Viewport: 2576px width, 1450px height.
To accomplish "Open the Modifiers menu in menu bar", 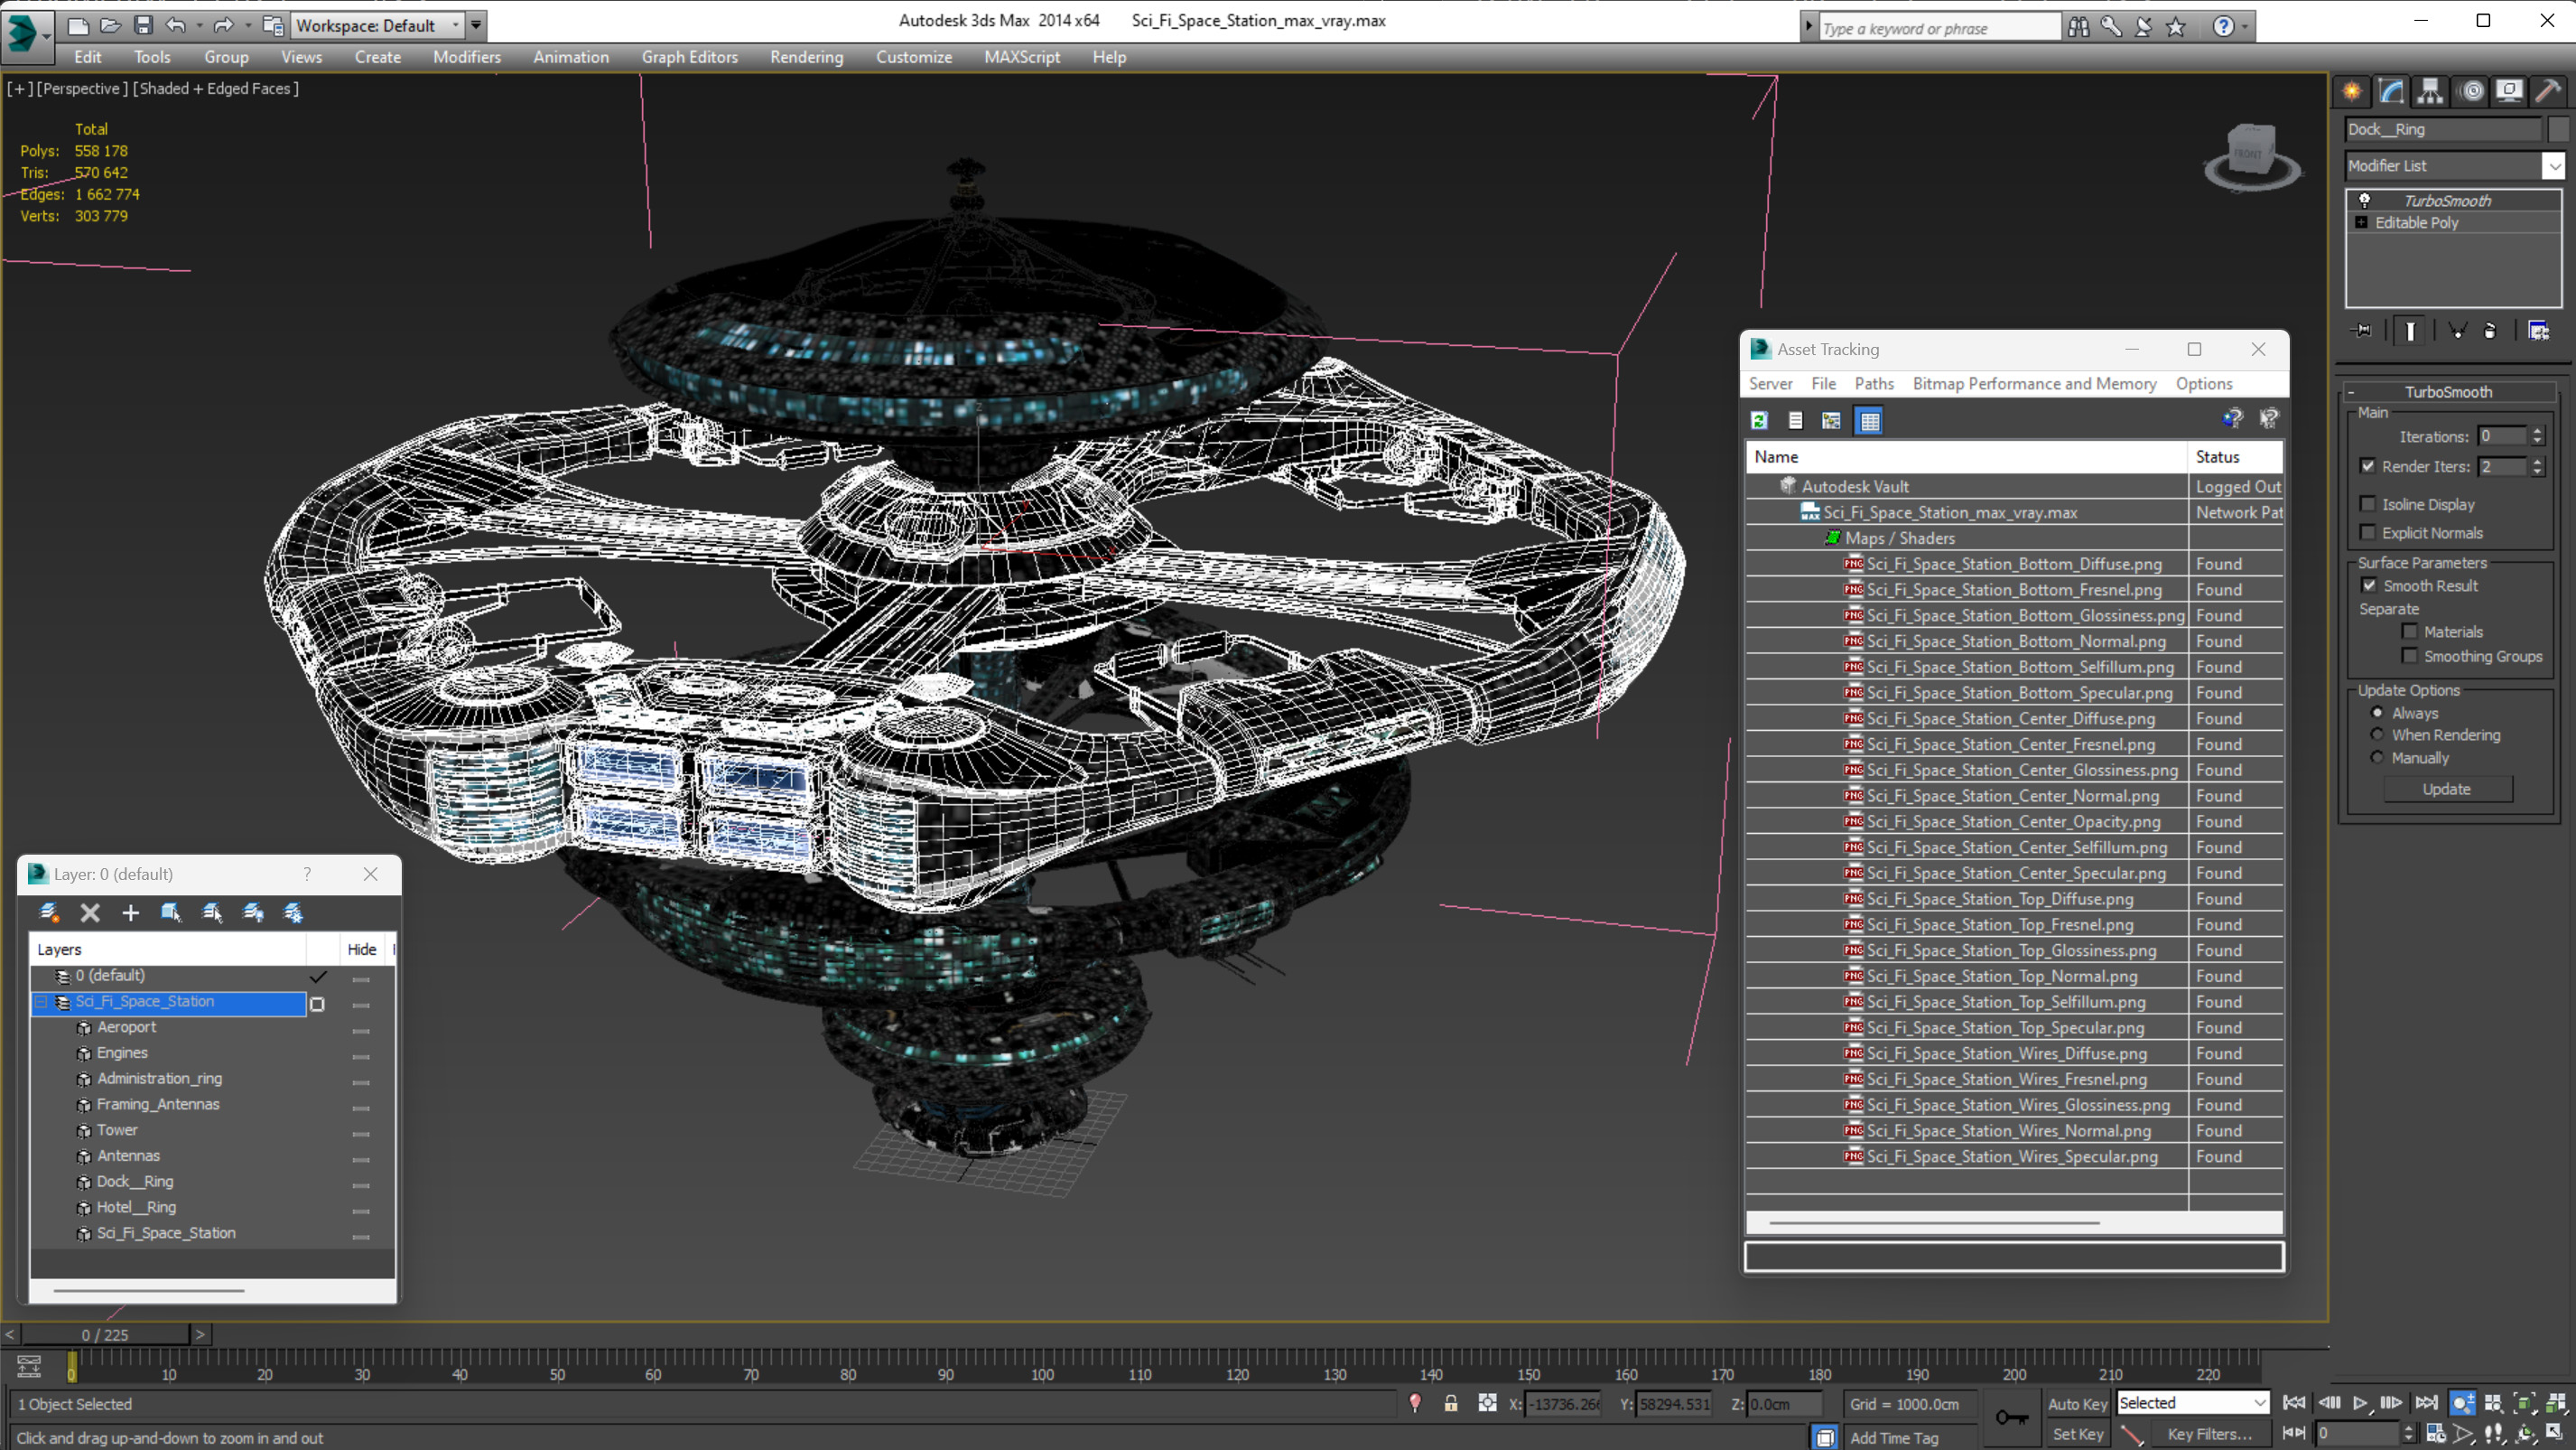I will (467, 57).
